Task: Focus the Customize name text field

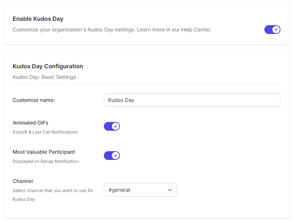Action: coord(192,100)
